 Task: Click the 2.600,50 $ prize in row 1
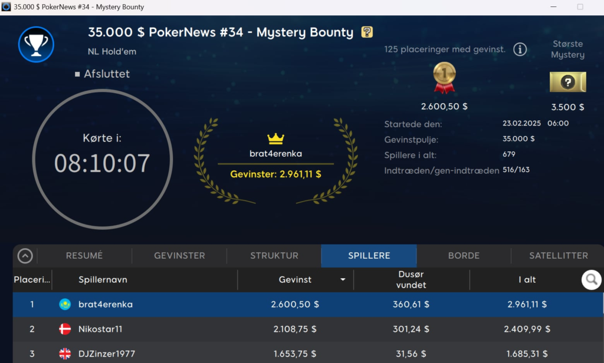pyautogui.click(x=295, y=304)
